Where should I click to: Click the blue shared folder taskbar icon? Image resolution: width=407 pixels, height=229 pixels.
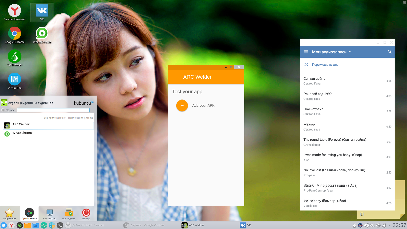36,225
